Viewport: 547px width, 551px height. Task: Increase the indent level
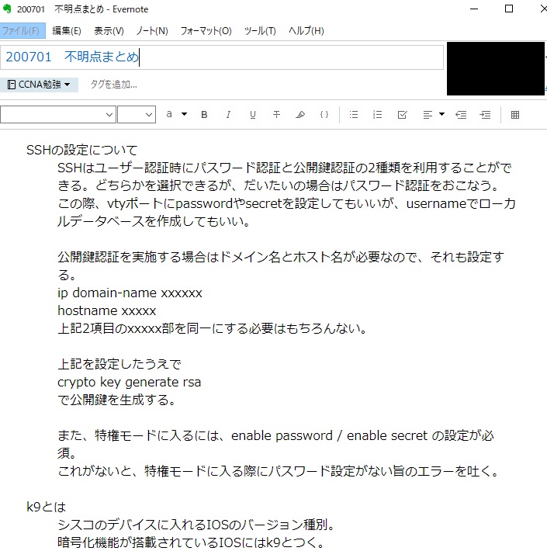tap(485, 115)
